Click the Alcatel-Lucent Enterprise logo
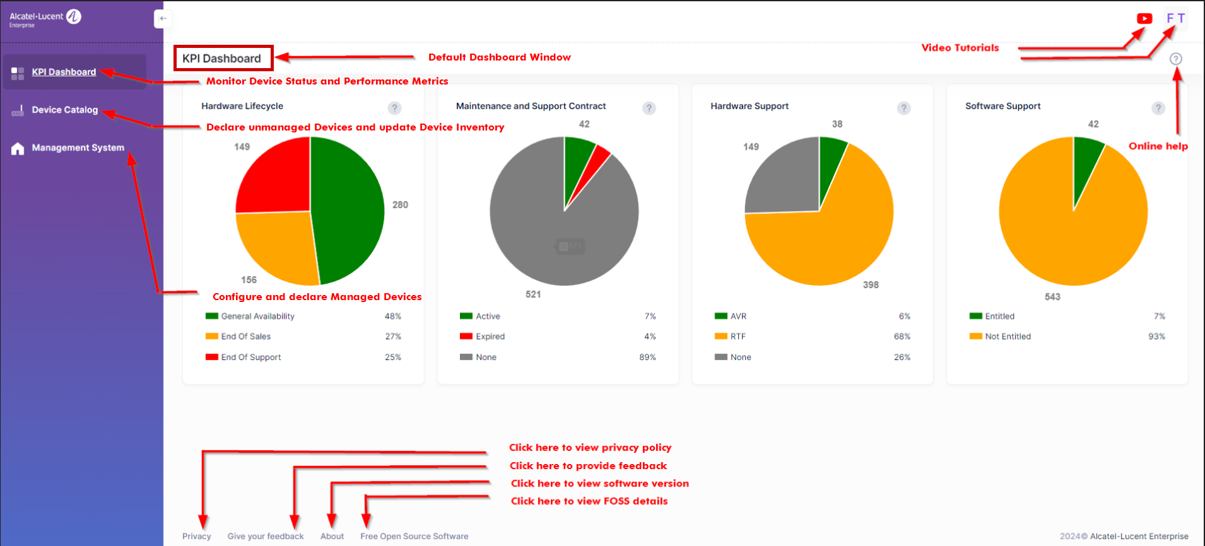Image resolution: width=1205 pixels, height=546 pixels. [45, 18]
